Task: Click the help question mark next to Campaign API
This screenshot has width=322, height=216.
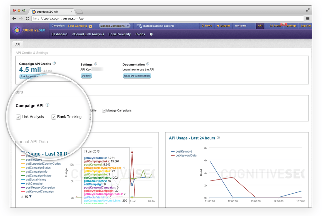Action: click(47, 105)
